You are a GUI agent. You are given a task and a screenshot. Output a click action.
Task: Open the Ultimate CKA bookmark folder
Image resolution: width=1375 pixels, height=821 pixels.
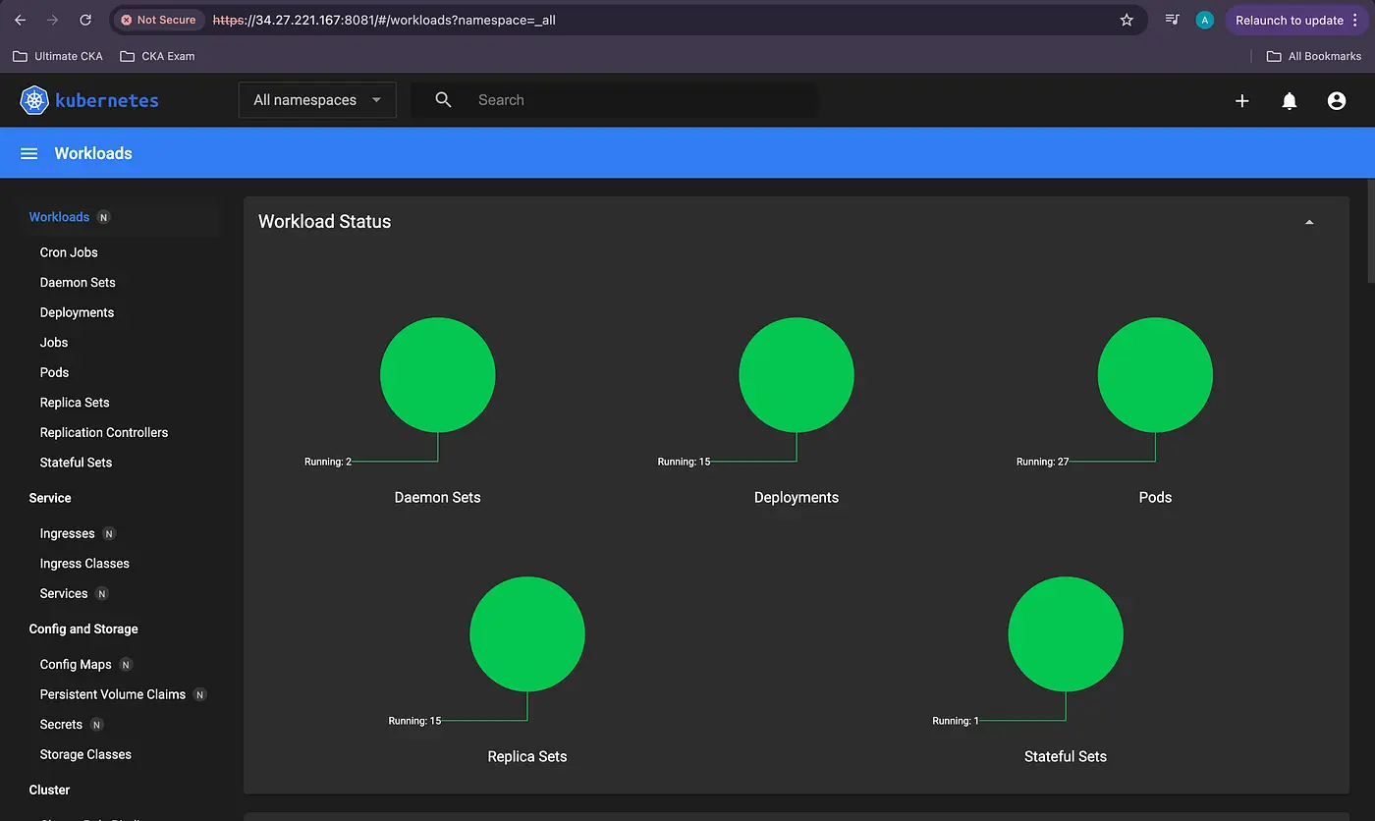pos(58,56)
